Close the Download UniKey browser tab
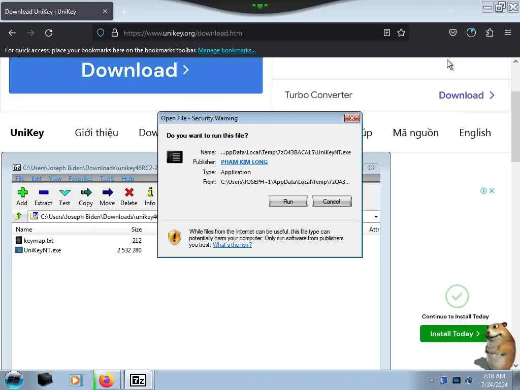This screenshot has width=520, height=390. [105, 11]
